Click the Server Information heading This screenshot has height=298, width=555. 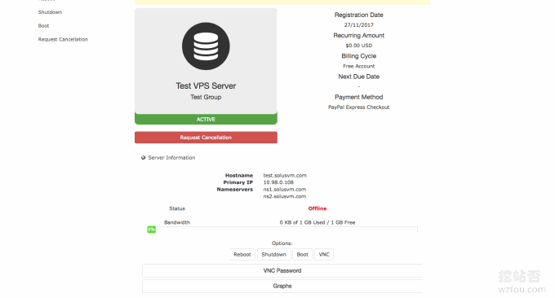[171, 158]
